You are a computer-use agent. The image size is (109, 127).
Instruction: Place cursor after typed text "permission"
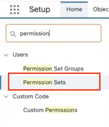49,33
